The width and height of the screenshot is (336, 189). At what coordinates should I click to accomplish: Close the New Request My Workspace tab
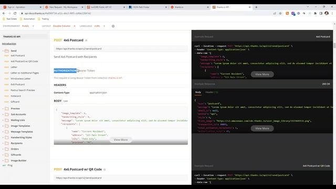tap(82, 7)
